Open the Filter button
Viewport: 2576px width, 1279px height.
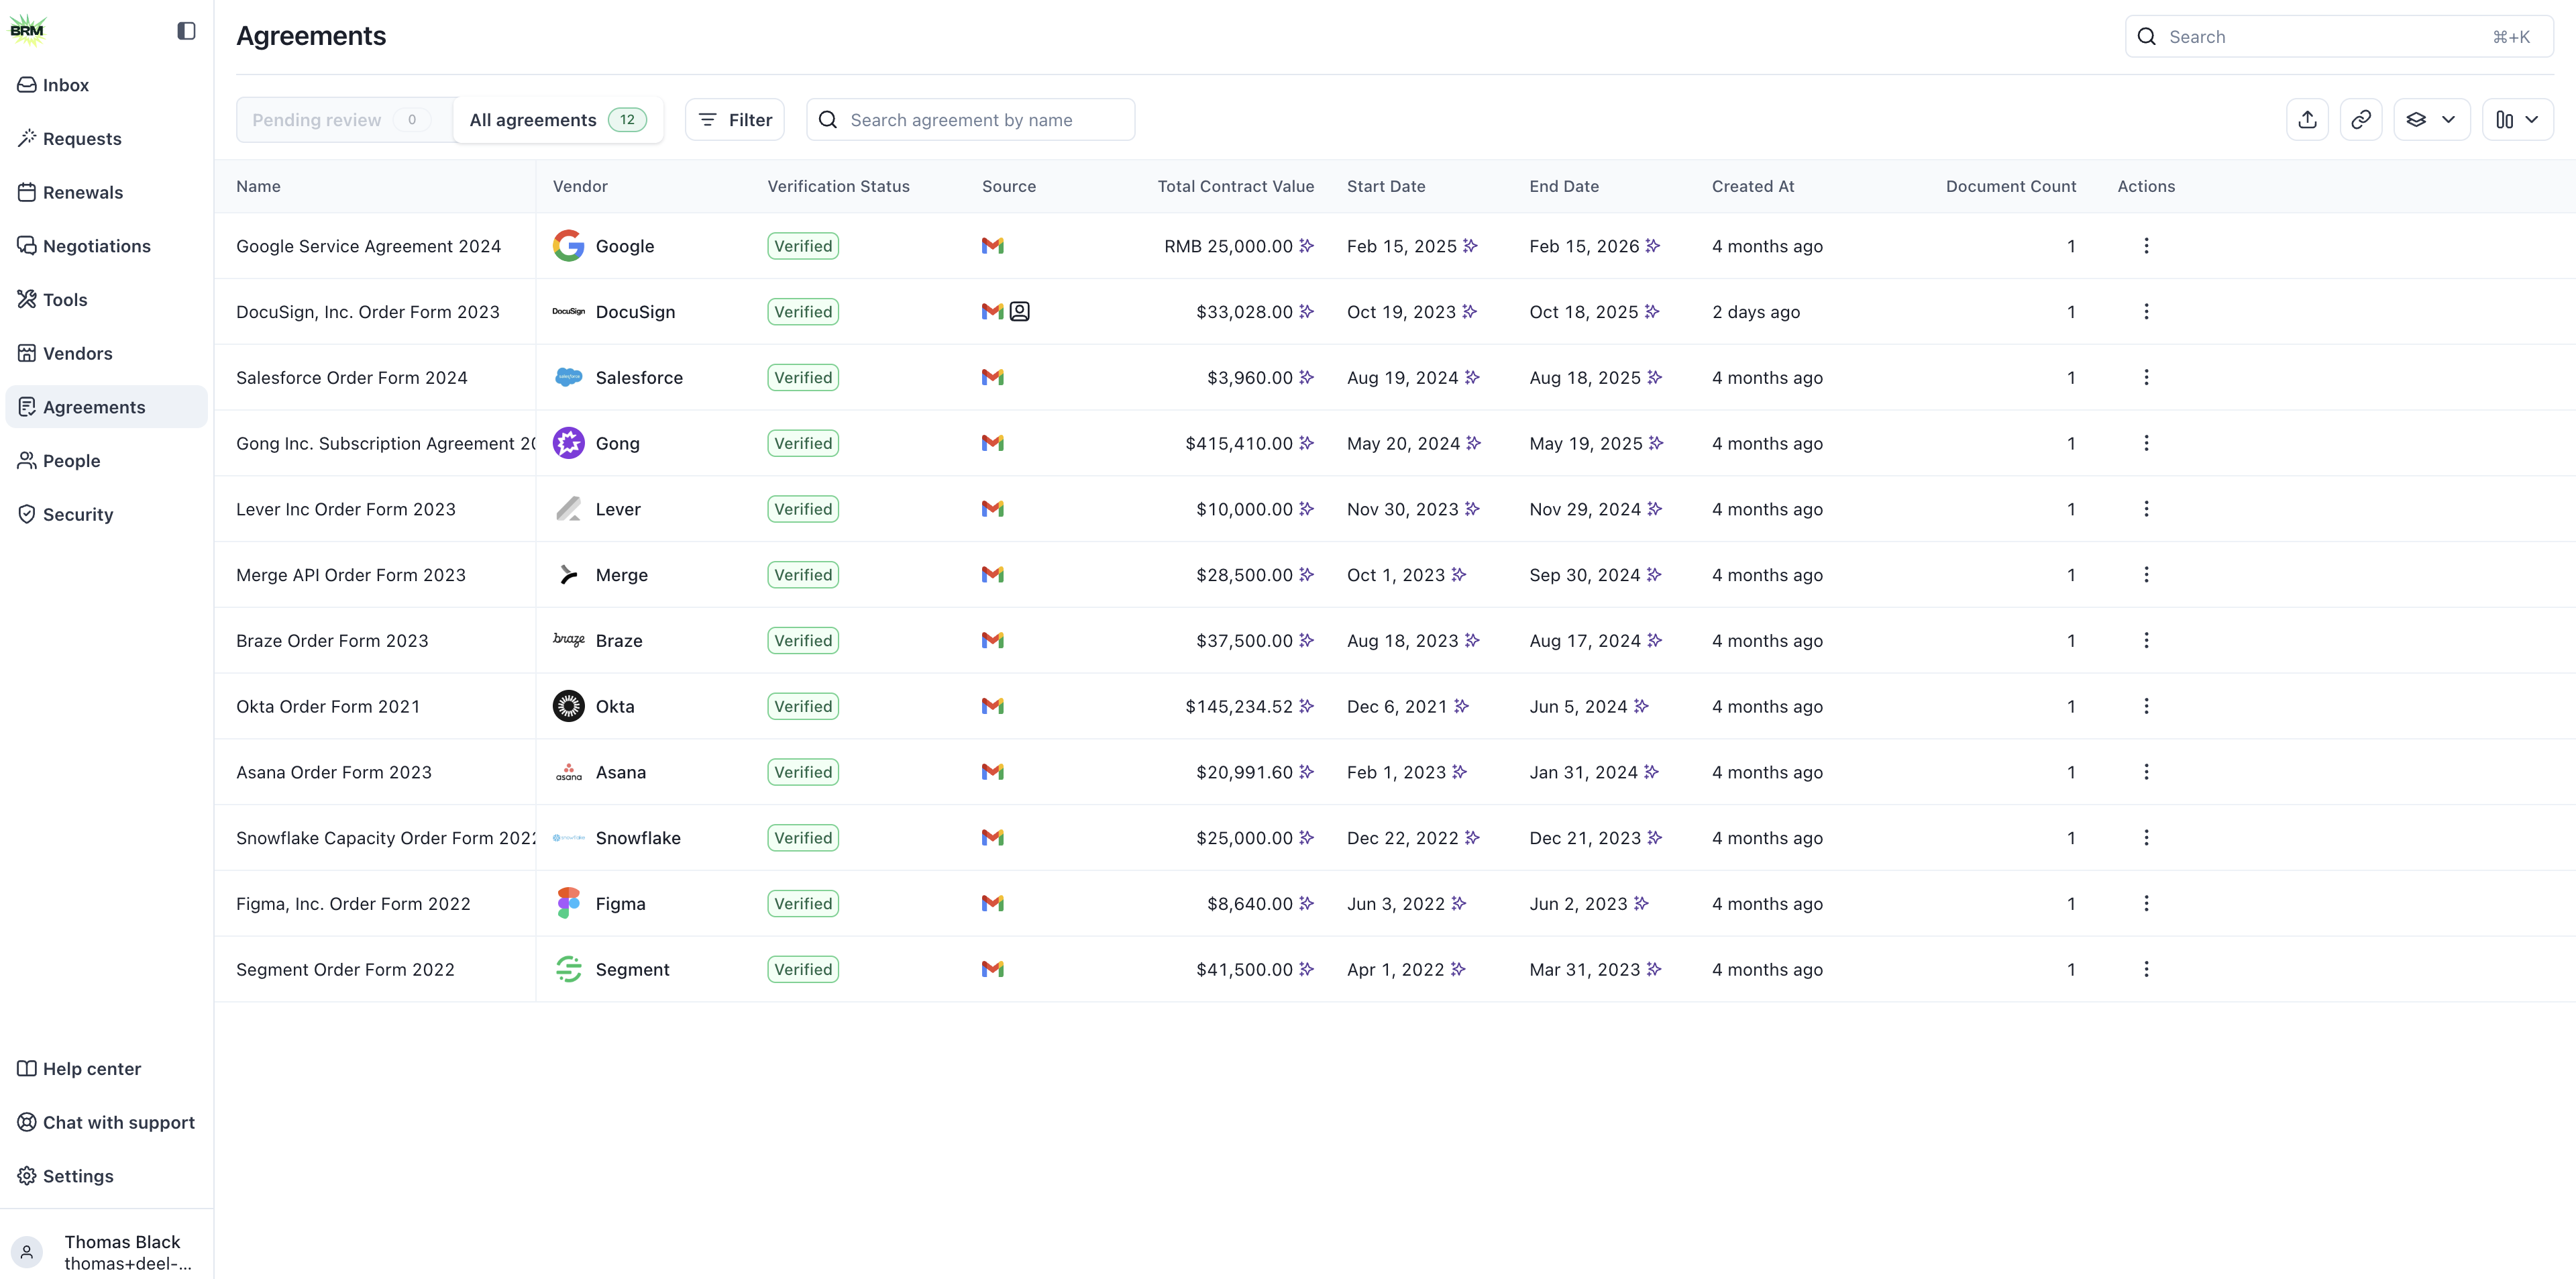(734, 120)
